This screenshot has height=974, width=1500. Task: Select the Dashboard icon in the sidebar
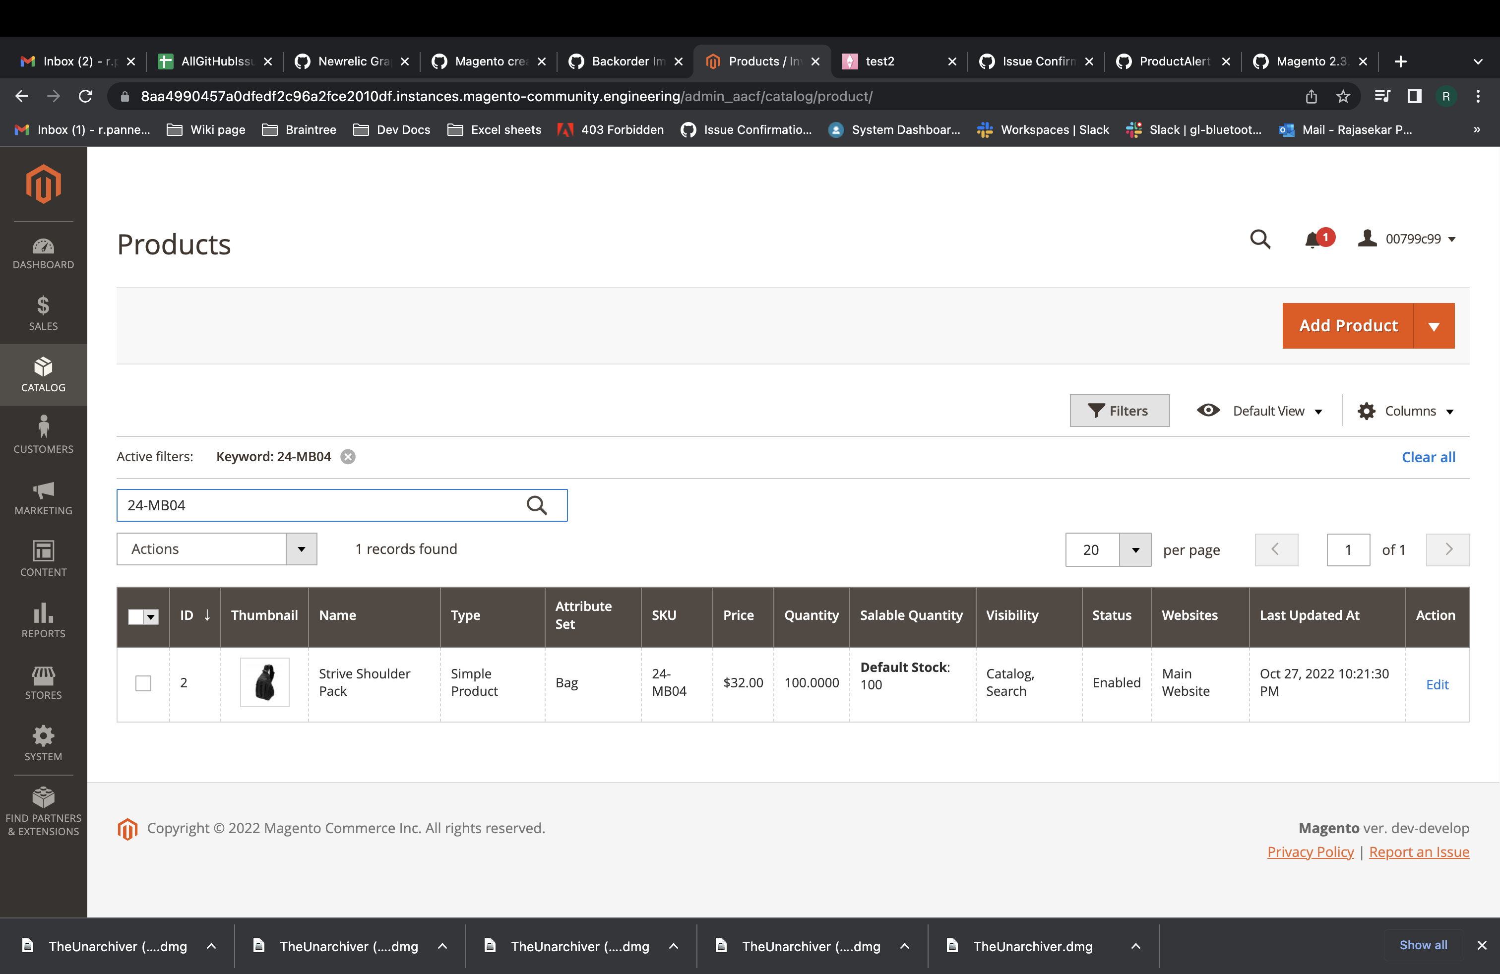(43, 252)
